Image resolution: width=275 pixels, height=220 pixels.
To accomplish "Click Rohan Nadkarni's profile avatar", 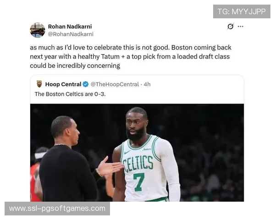I will click(x=38, y=30).
